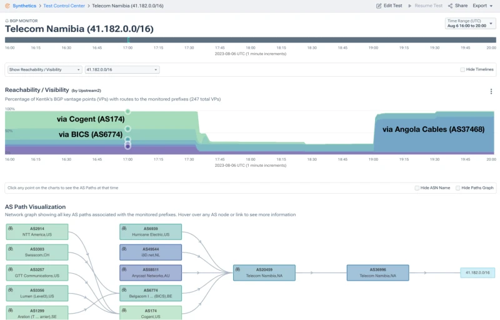The width and height of the screenshot is (500, 320).
Task: Click the 'Telecom Namibia (41.182.0.0/16)' page title
Action: (x=79, y=29)
